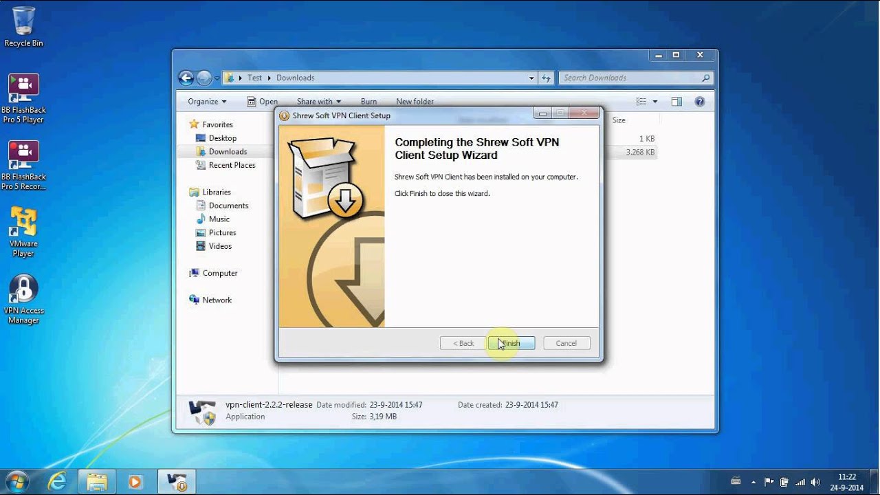
Task: Click the Open toolbar button in Explorer
Action: 262,101
